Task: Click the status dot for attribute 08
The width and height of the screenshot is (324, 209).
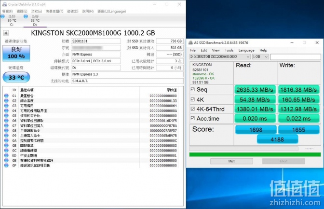Action: [x=6, y=131]
